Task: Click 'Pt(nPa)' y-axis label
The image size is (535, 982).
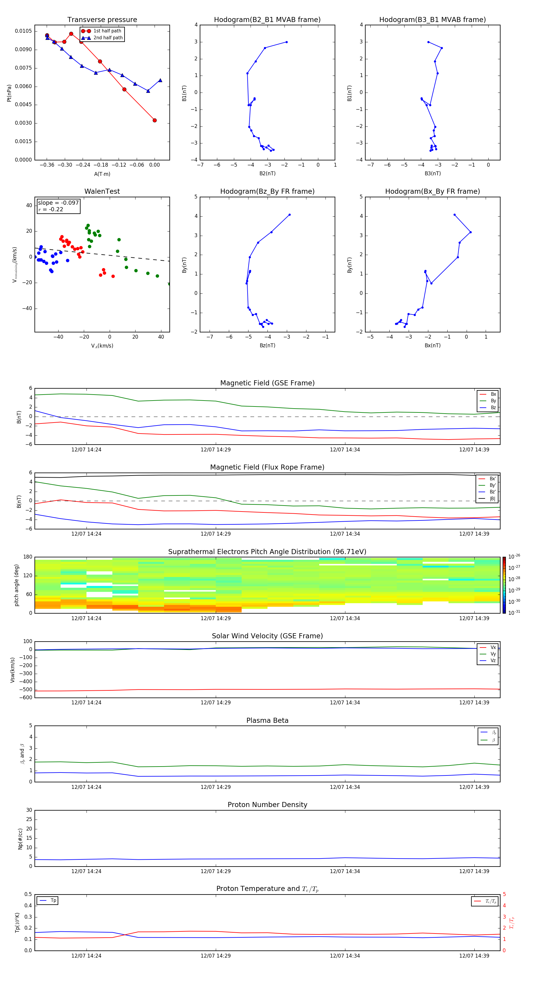Action: 9,93
